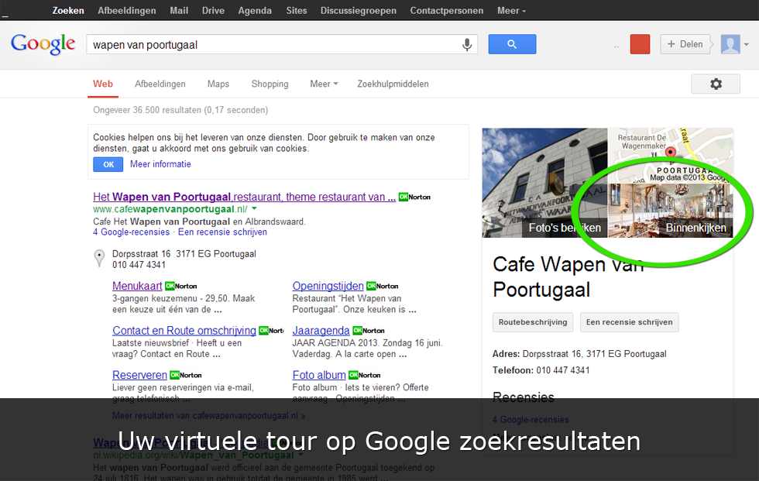The image size is (759, 481).
Task: Expand the account dropdown arrow beside avatar
Action: [x=747, y=44]
